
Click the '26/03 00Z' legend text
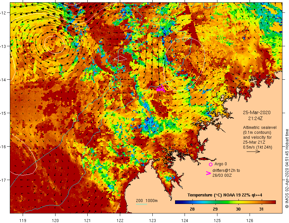[x=222, y=175]
